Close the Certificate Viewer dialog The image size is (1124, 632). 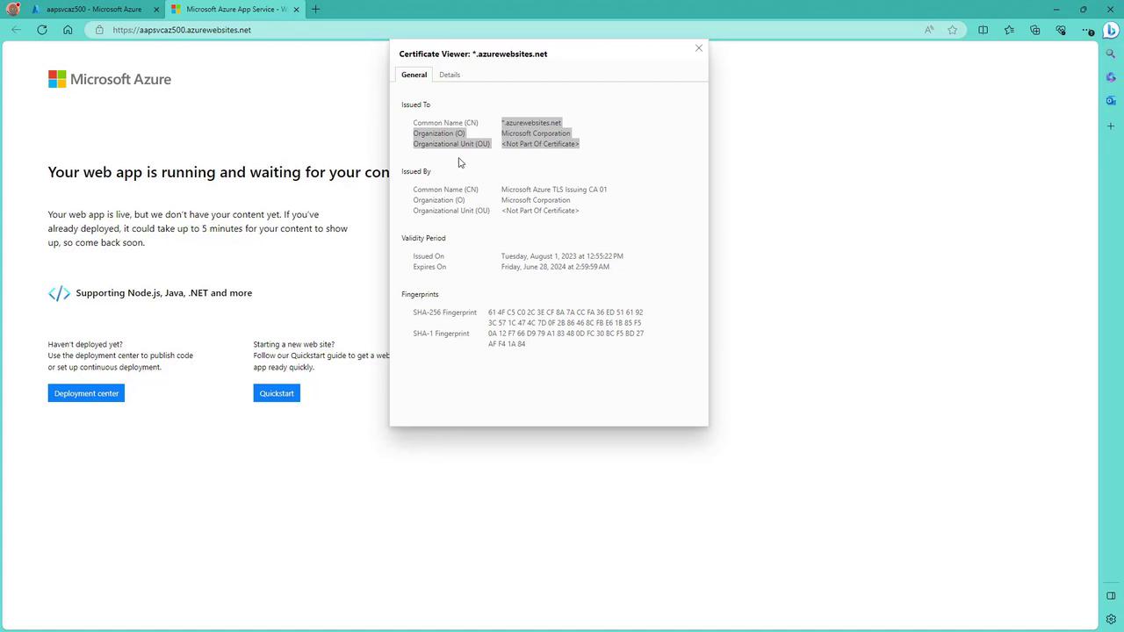(699, 48)
